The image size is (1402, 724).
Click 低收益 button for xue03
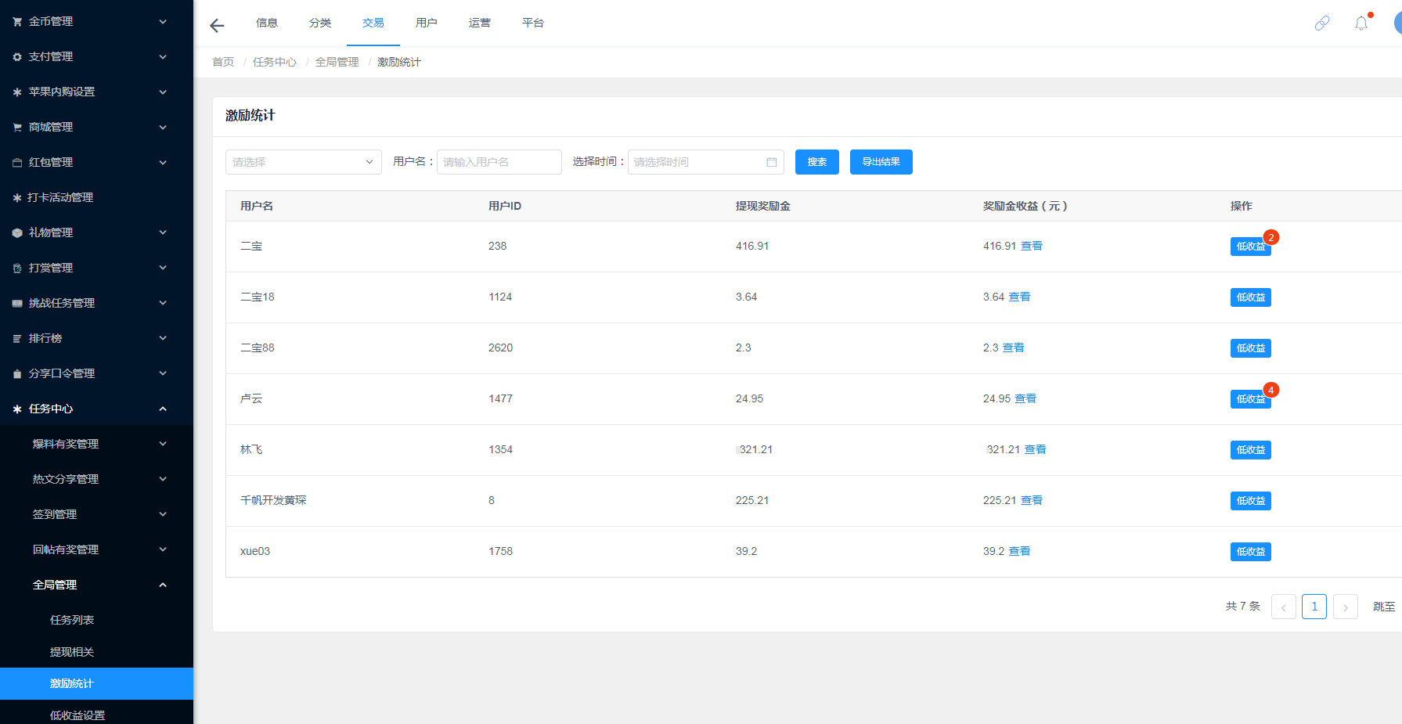pos(1251,552)
